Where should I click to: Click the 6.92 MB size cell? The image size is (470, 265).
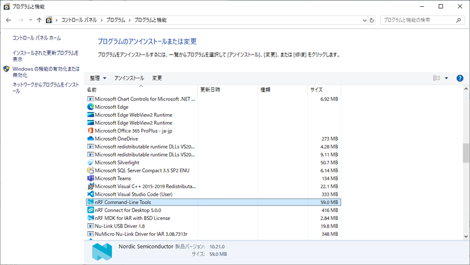(329, 99)
